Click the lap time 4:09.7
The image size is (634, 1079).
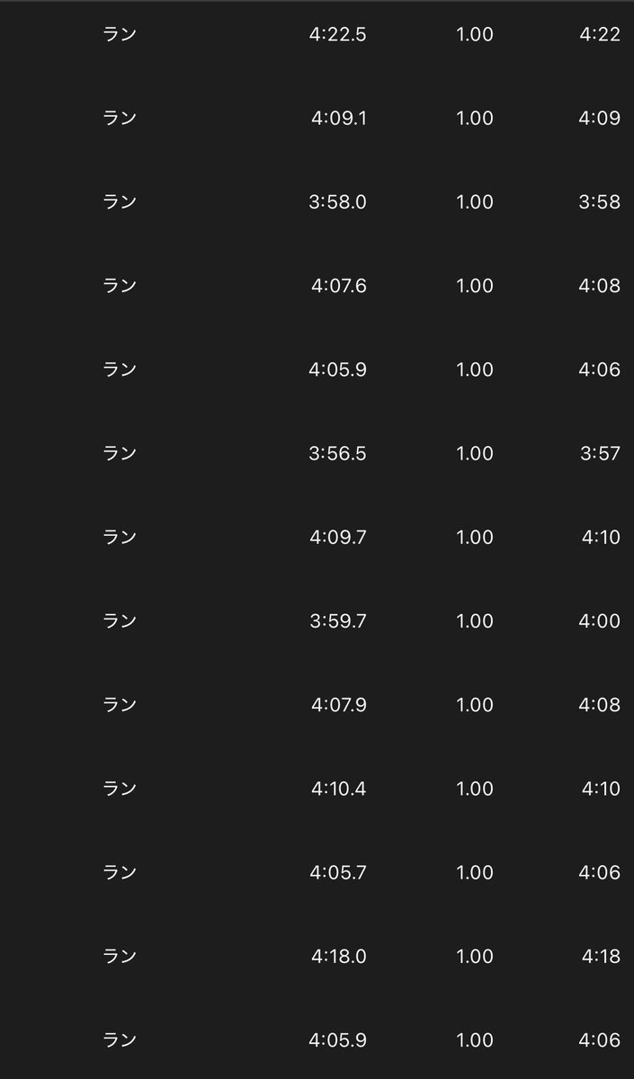point(338,537)
